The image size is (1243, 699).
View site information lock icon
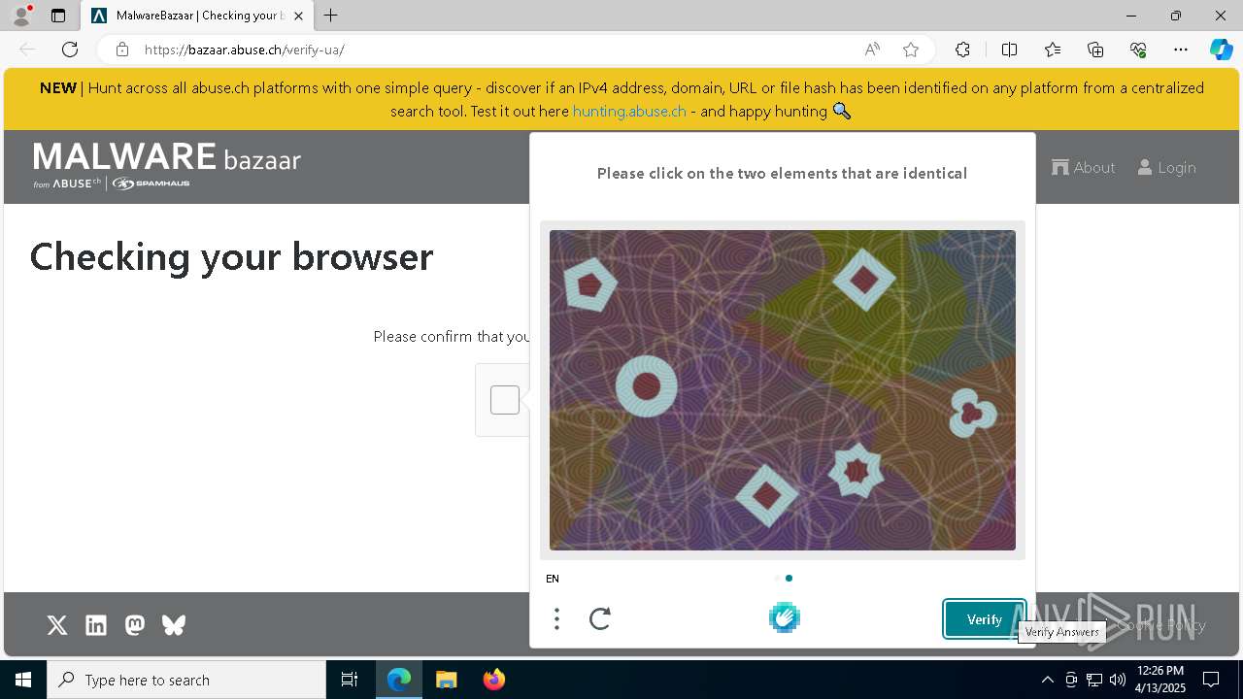tap(122, 50)
